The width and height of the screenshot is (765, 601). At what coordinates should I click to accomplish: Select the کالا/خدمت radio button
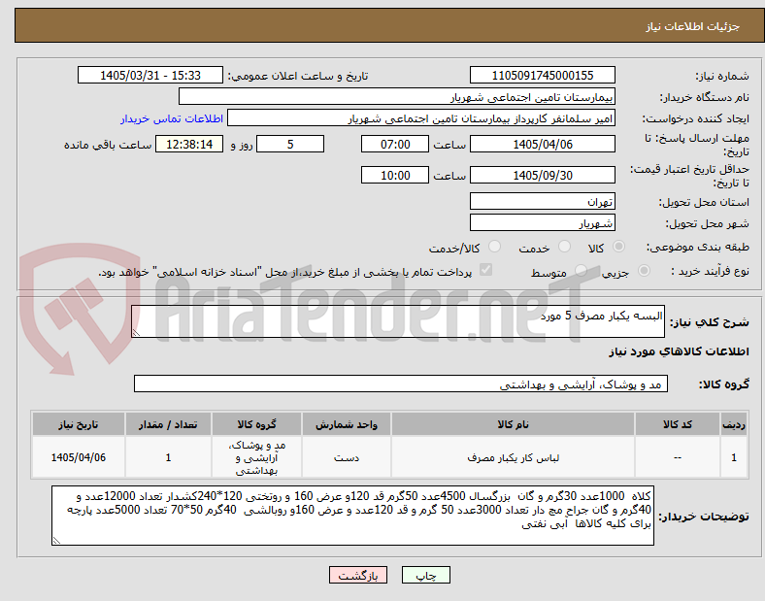(x=494, y=247)
